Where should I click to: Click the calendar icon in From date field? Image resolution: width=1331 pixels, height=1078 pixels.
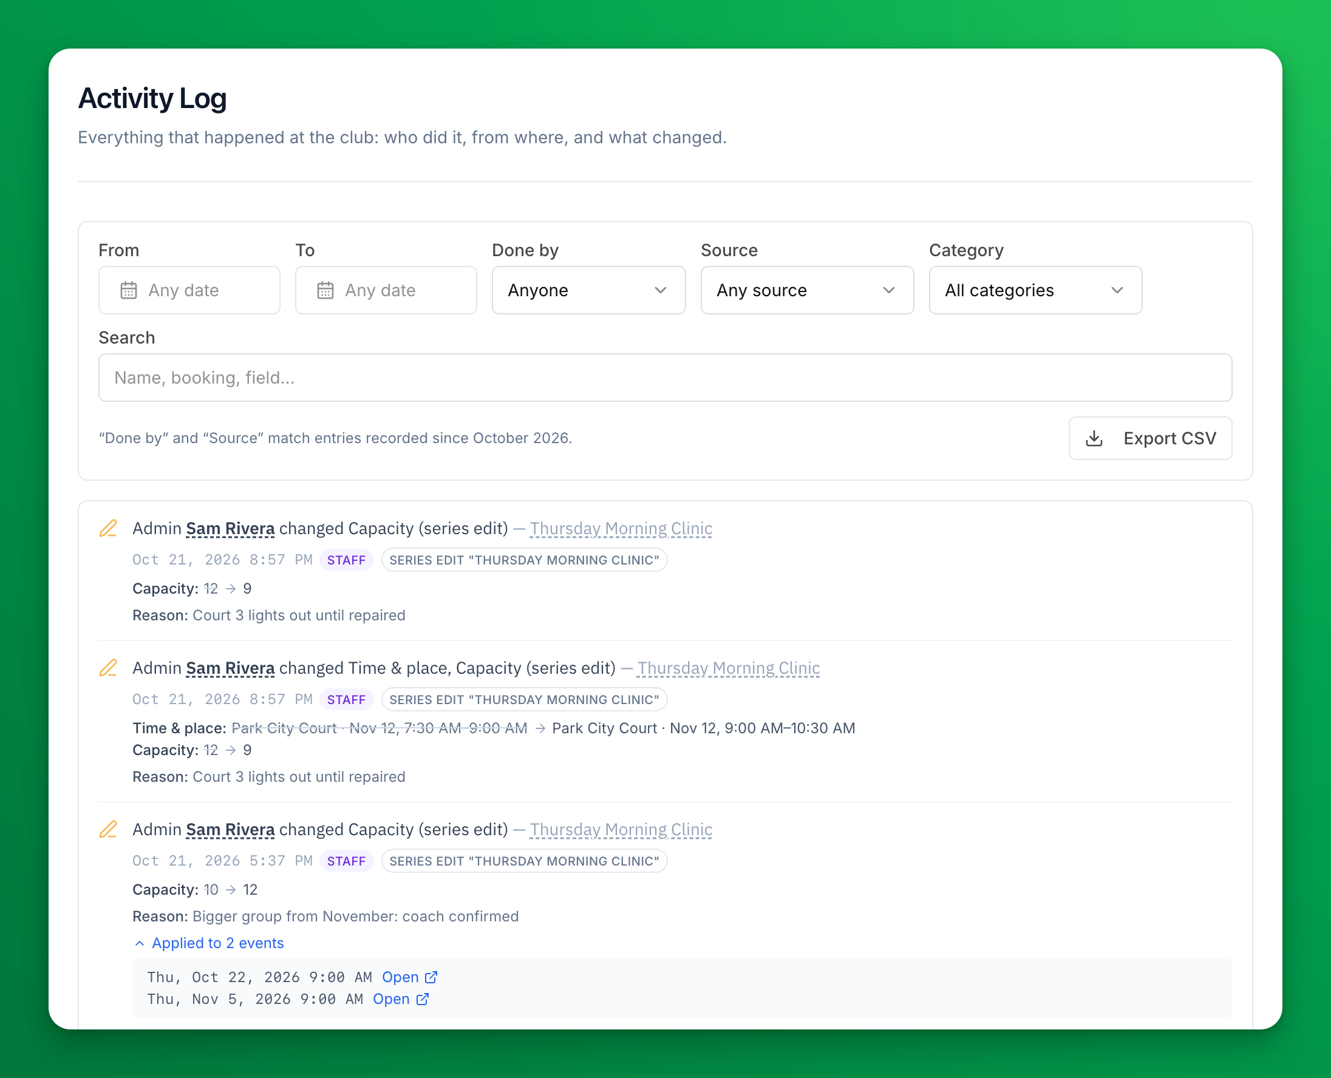[129, 290]
